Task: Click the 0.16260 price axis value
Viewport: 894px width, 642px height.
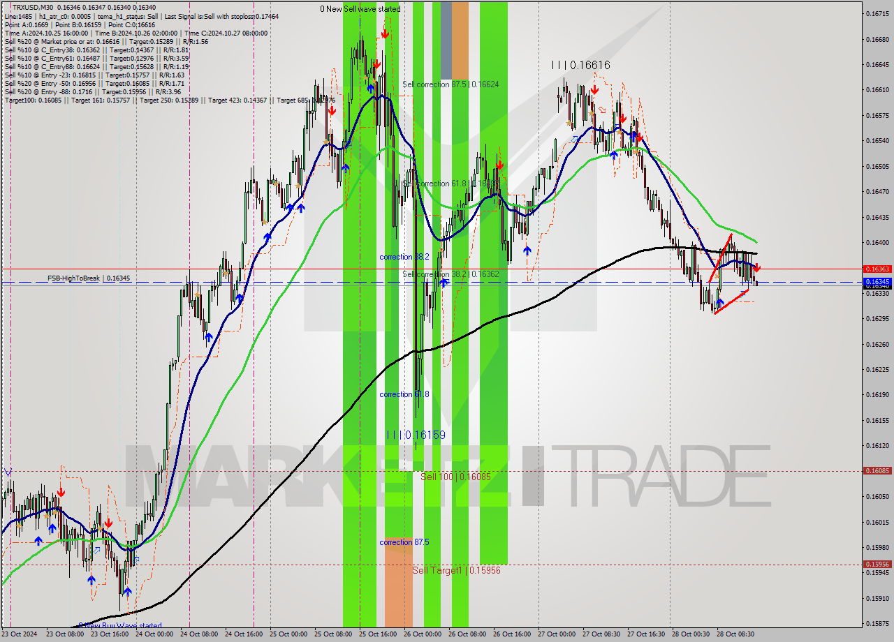Action: point(877,345)
